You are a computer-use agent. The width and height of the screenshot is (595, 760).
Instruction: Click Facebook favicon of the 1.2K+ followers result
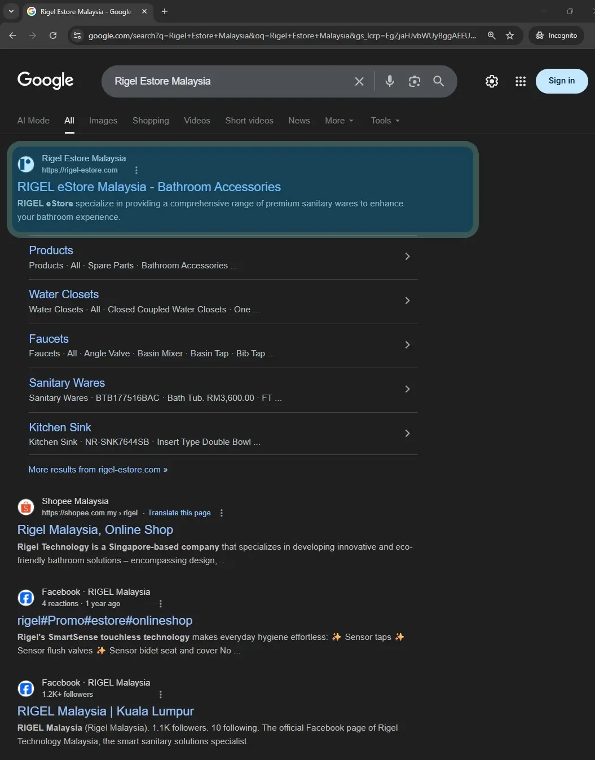pyautogui.click(x=26, y=688)
